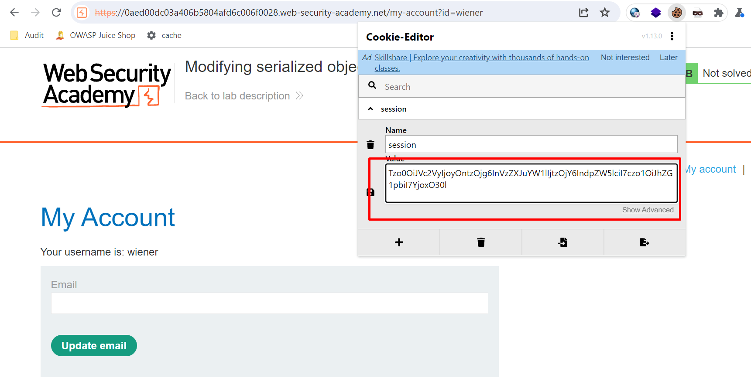Focus the cookie Search field
The image size is (751, 392).
pos(522,86)
